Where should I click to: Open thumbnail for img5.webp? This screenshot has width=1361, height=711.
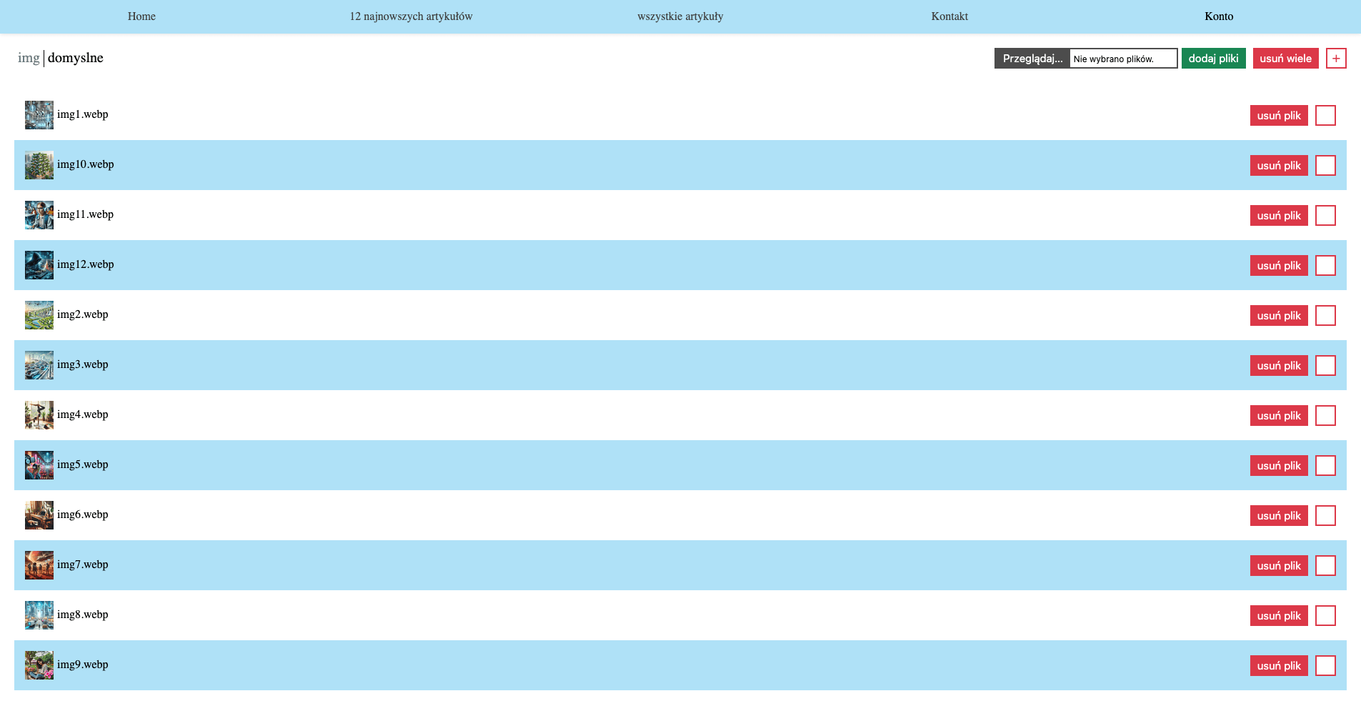click(39, 465)
